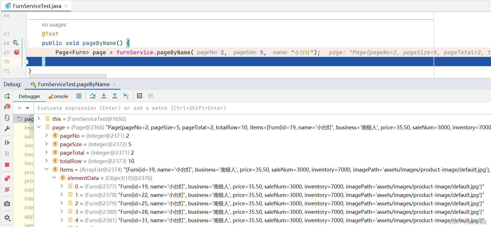Viewport: 491px width, 227px height.
Task: Open debugger settings gear icon
Action: click(x=7, y=218)
